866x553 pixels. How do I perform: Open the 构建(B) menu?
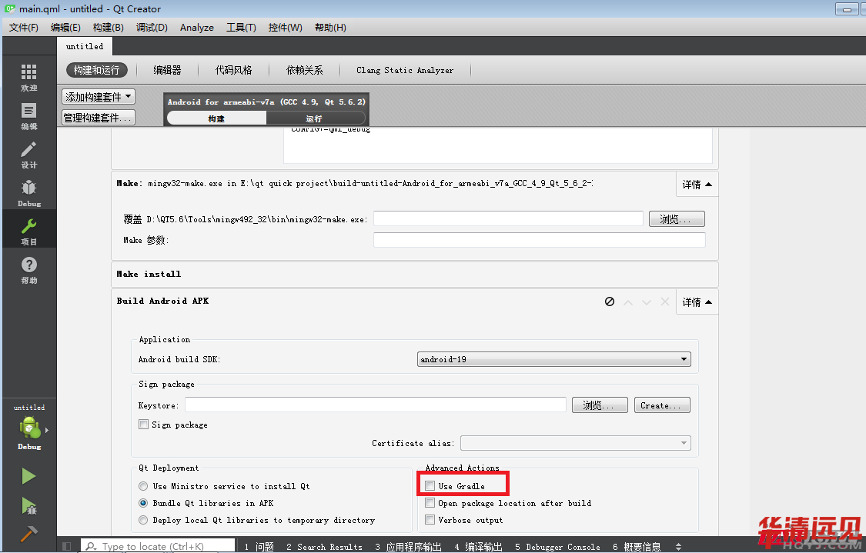[x=108, y=28]
